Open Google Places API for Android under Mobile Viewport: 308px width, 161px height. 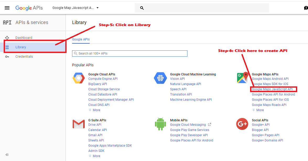click(192, 140)
